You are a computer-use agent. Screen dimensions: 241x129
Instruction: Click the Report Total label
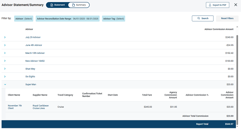click(x=202, y=124)
